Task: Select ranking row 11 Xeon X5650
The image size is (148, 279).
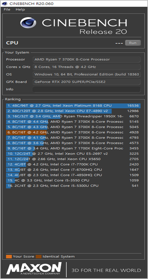Action: [73, 159]
